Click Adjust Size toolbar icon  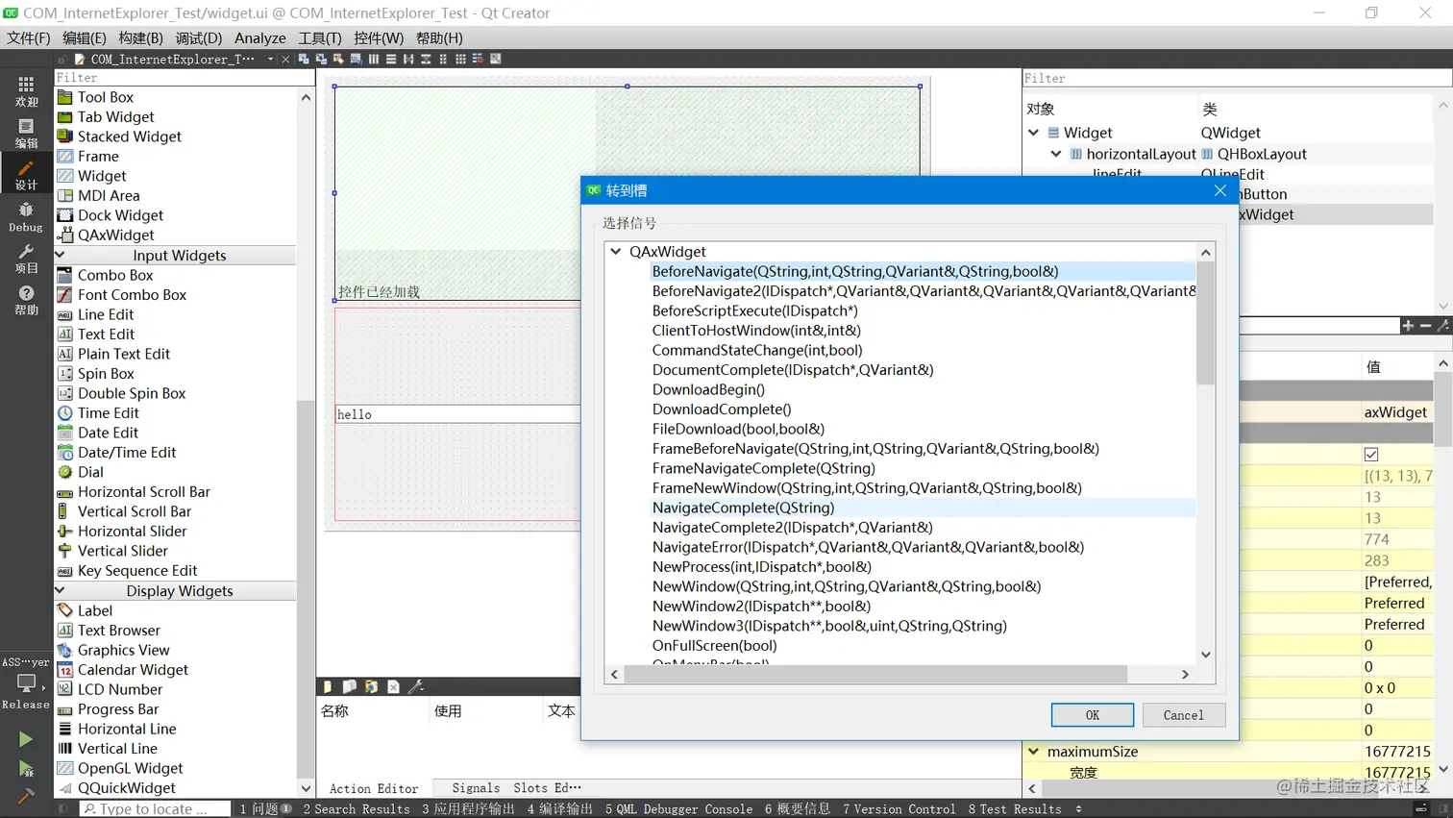[x=495, y=59]
